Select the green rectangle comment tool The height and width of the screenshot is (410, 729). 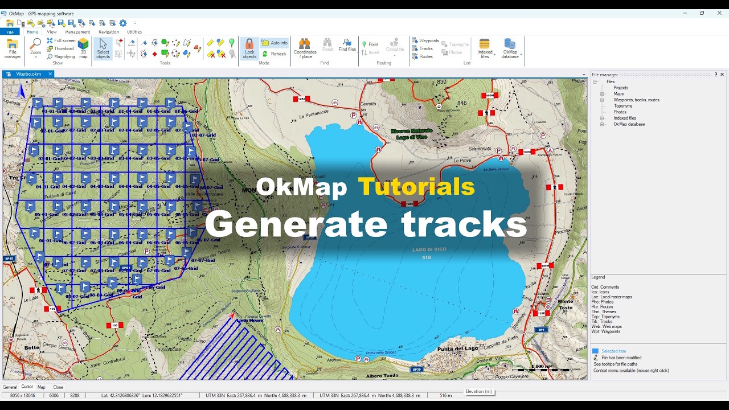[165, 54]
